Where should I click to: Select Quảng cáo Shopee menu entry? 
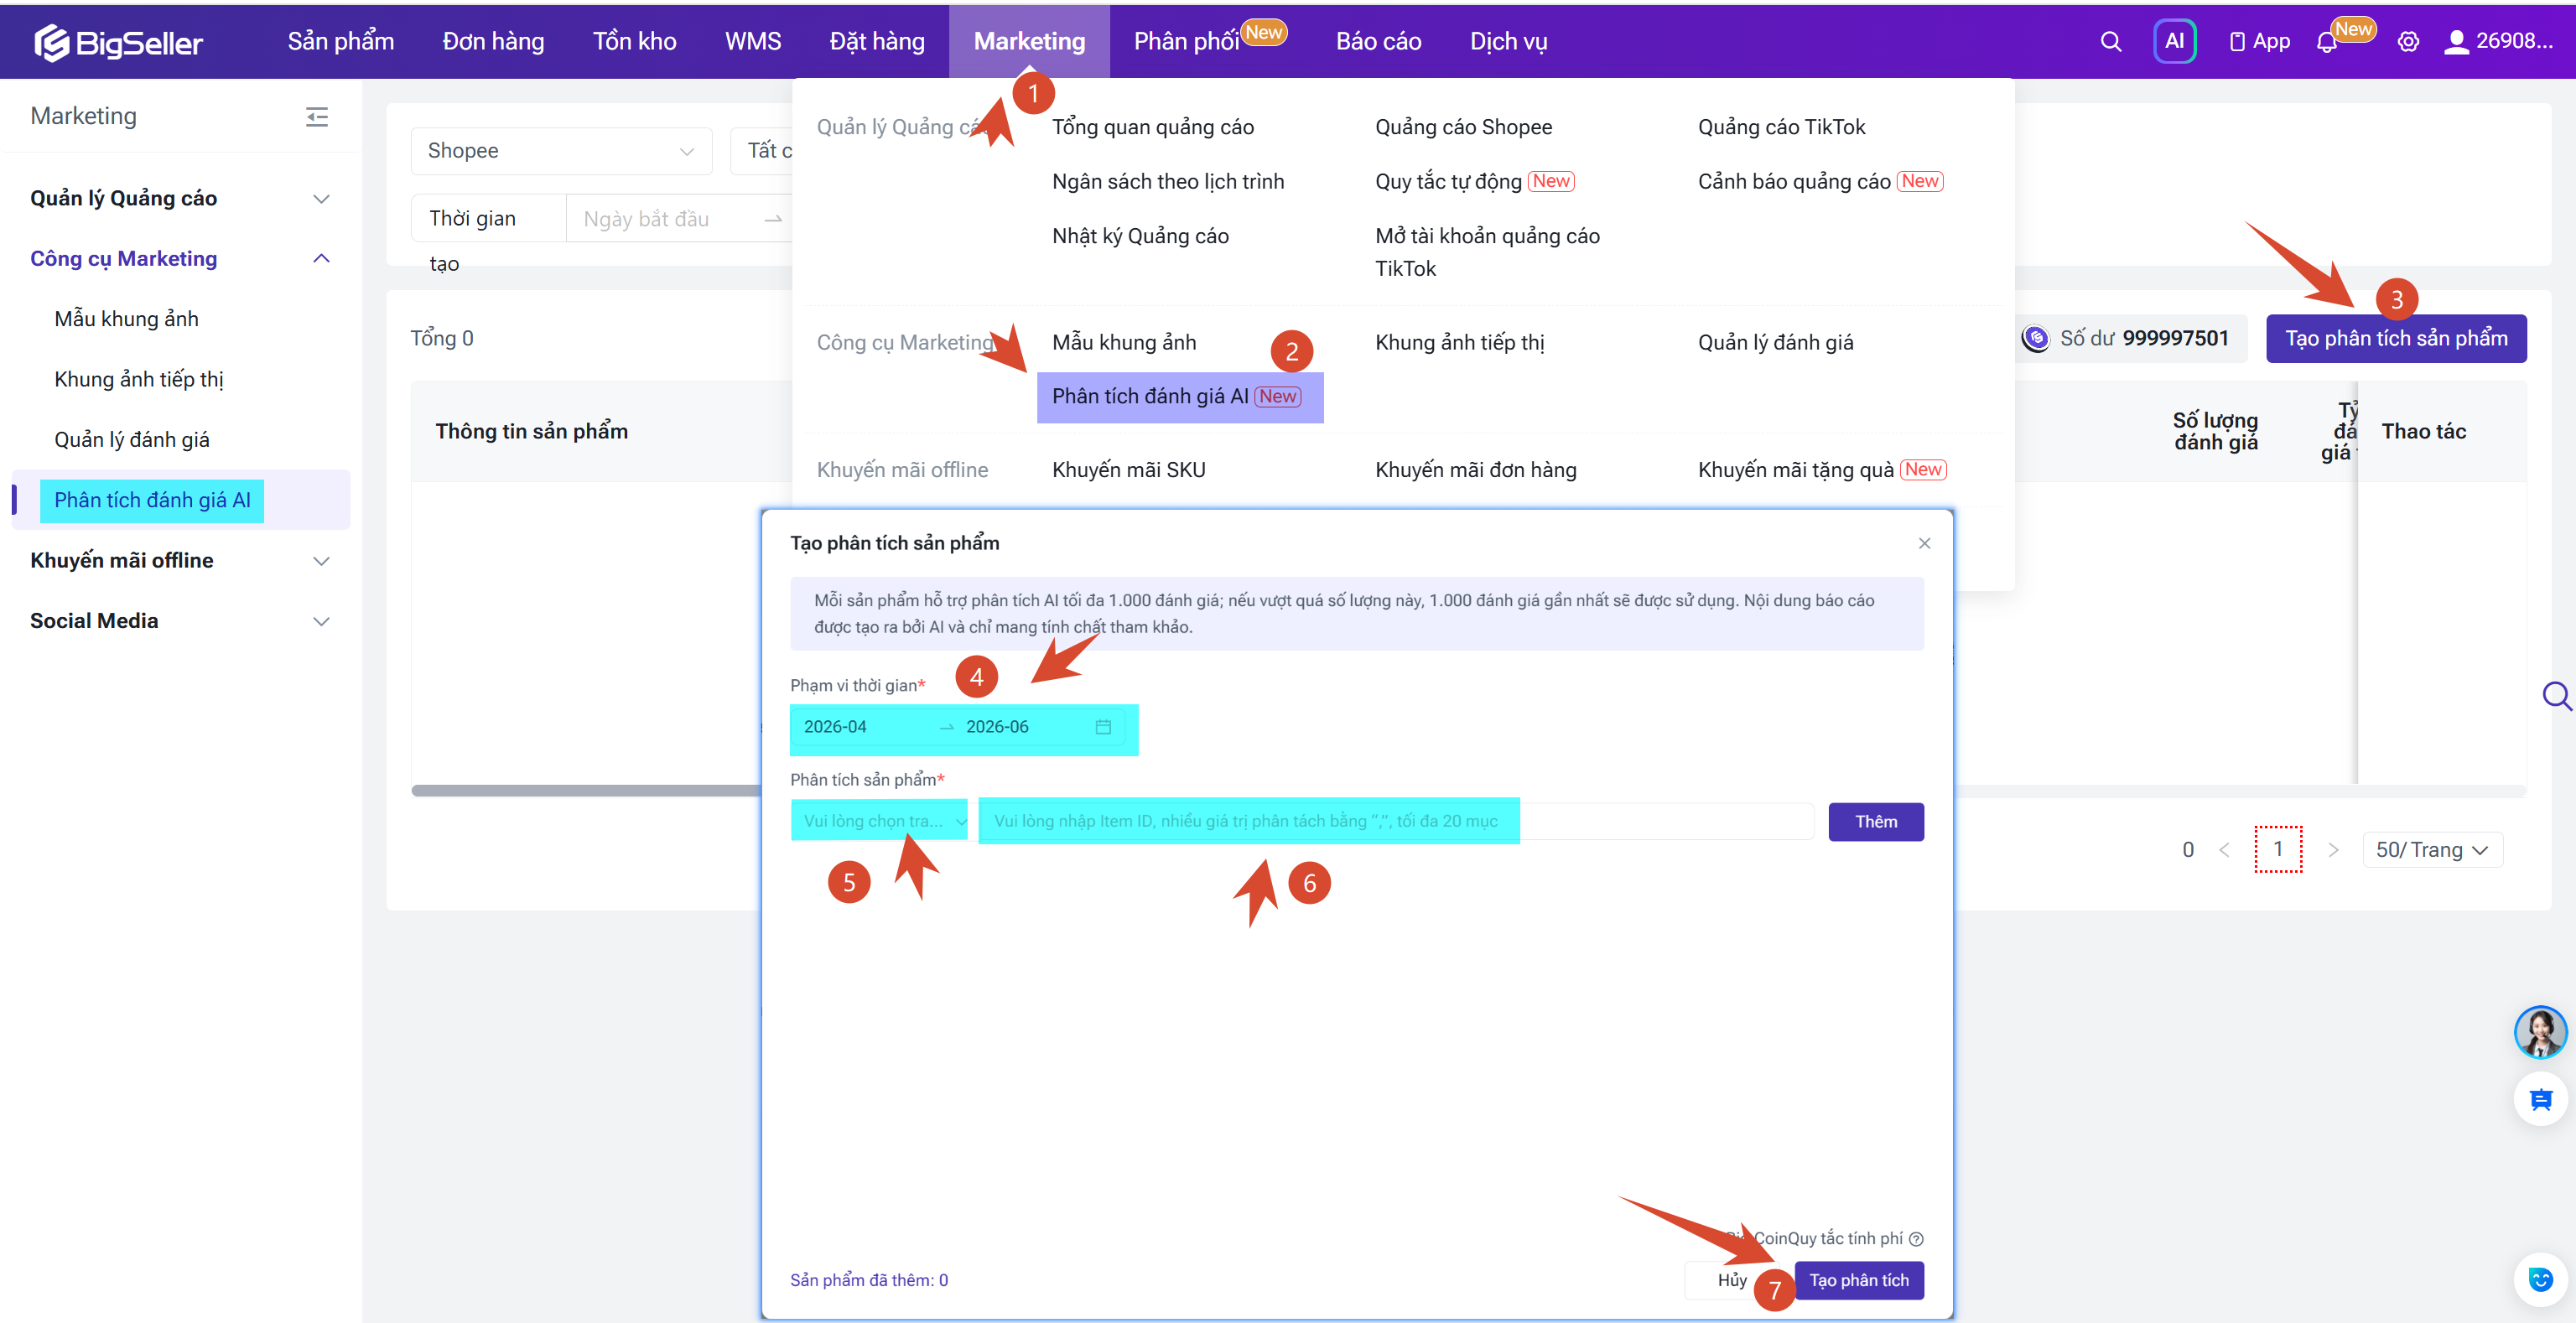tap(1463, 127)
